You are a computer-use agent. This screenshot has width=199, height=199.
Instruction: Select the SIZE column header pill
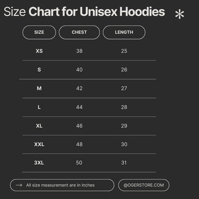point(39,32)
